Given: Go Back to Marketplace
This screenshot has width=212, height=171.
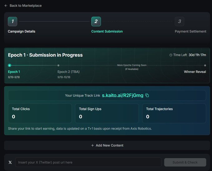Looking at the screenshot, I should [26, 6].
